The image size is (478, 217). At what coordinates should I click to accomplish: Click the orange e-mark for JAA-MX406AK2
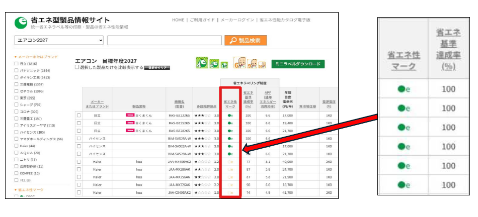click(230, 162)
